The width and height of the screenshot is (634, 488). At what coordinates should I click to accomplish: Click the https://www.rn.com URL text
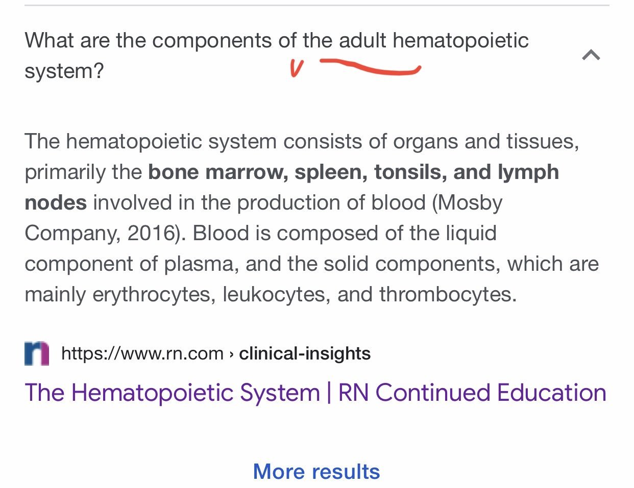click(x=142, y=353)
